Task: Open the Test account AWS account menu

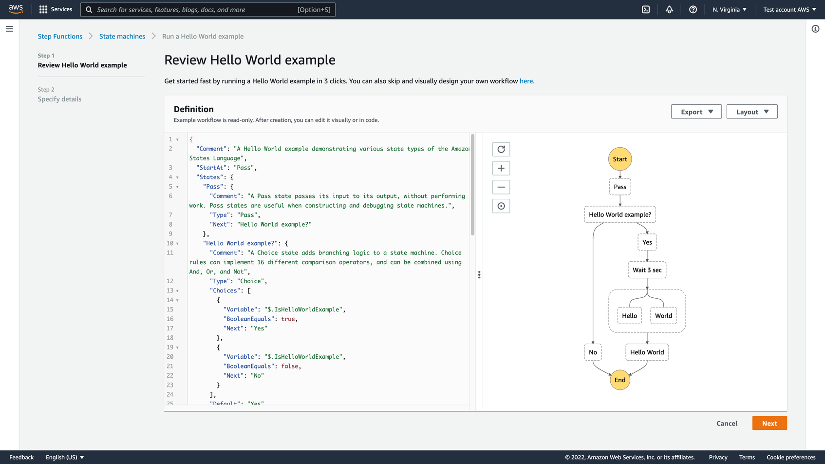Action: pyautogui.click(x=789, y=9)
